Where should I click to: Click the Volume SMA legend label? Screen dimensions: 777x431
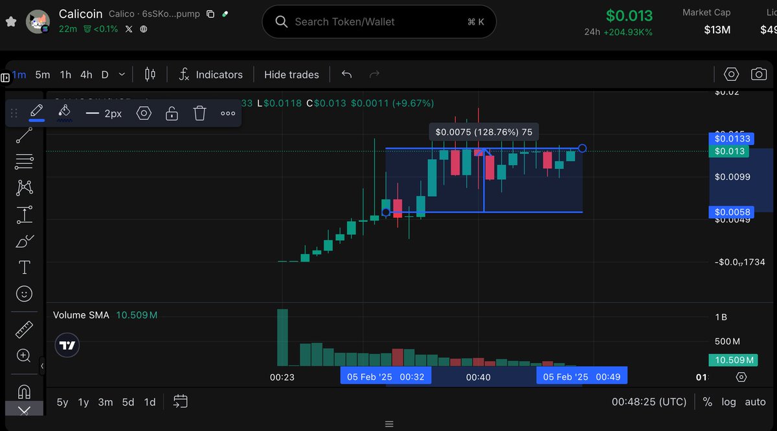click(82, 315)
